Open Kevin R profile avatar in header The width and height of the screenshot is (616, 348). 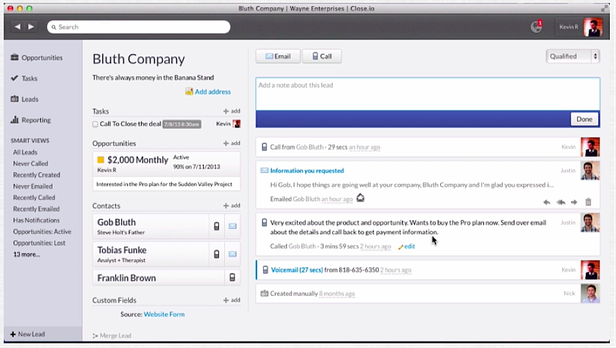tap(593, 27)
